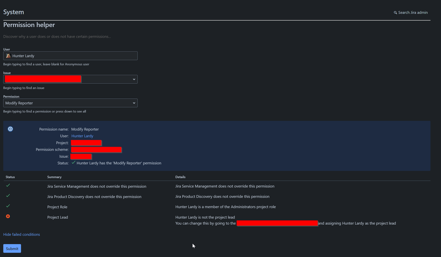The width and height of the screenshot is (441, 257).
Task: Click Hide failed conditions link
Action: point(22,234)
